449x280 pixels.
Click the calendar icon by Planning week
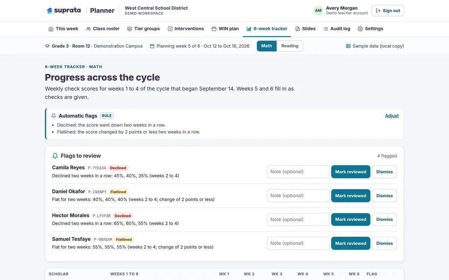[152, 46]
